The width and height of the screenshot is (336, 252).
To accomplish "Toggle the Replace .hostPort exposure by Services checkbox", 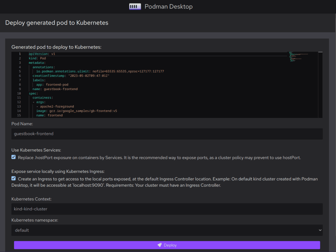I will [x=13, y=157].
